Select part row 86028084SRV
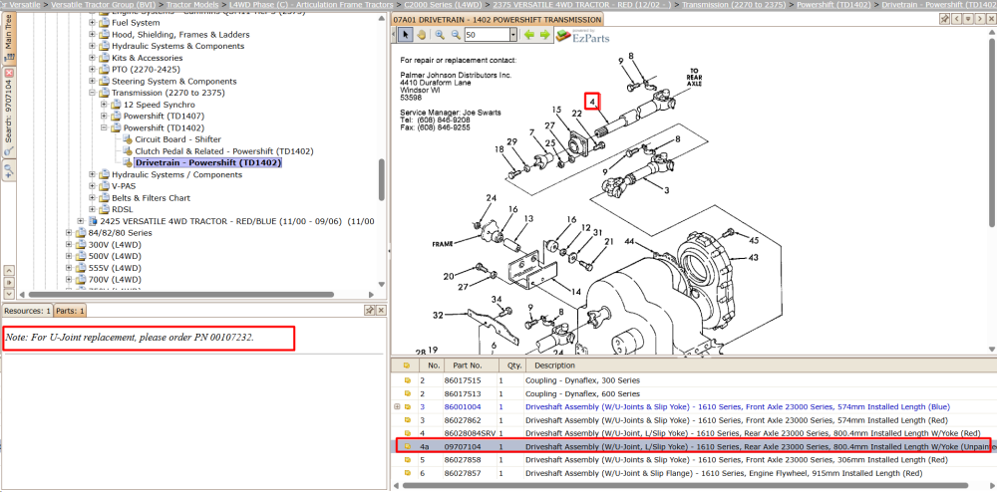Screen dimensions: 997x492 point(693,433)
